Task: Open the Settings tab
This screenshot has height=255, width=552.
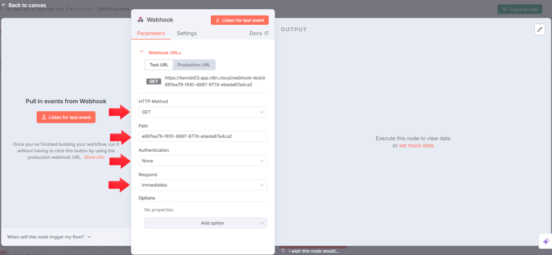Action: tap(187, 33)
